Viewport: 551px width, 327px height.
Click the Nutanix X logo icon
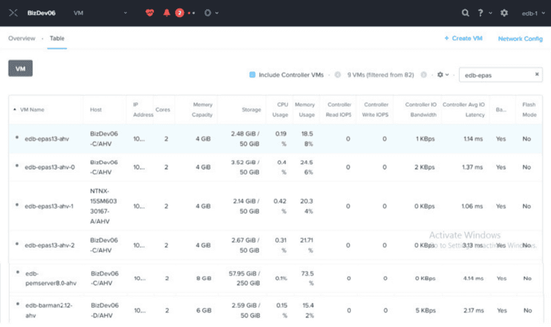click(14, 13)
